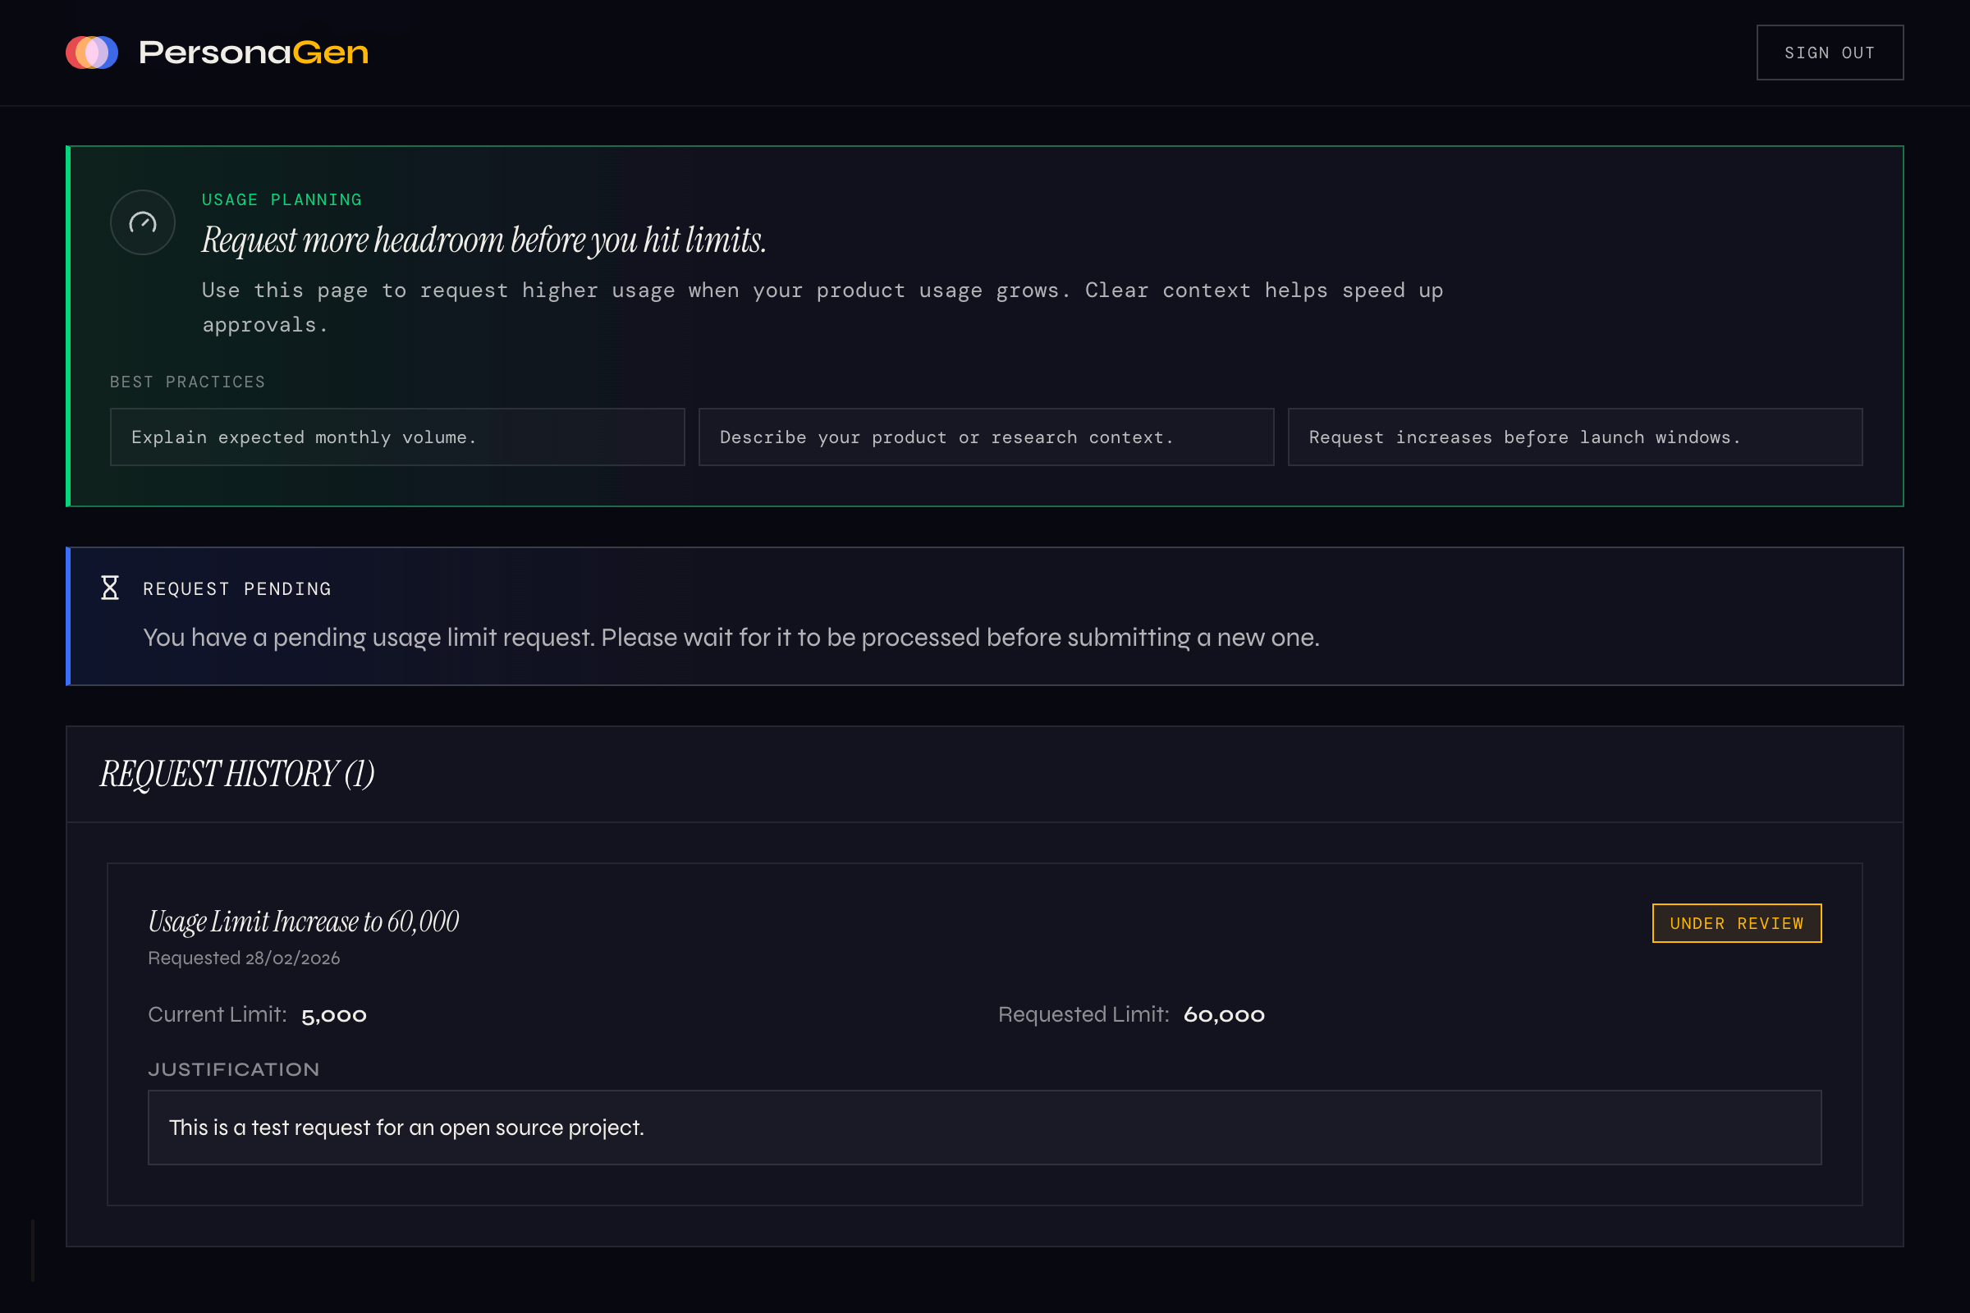Click the SIGN OUT button
The height and width of the screenshot is (1313, 1970).
1830,52
